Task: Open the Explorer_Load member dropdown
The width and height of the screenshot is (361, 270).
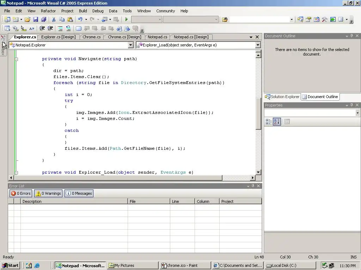Action: click(x=258, y=45)
